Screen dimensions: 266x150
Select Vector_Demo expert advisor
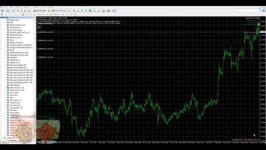[x=15, y=112]
